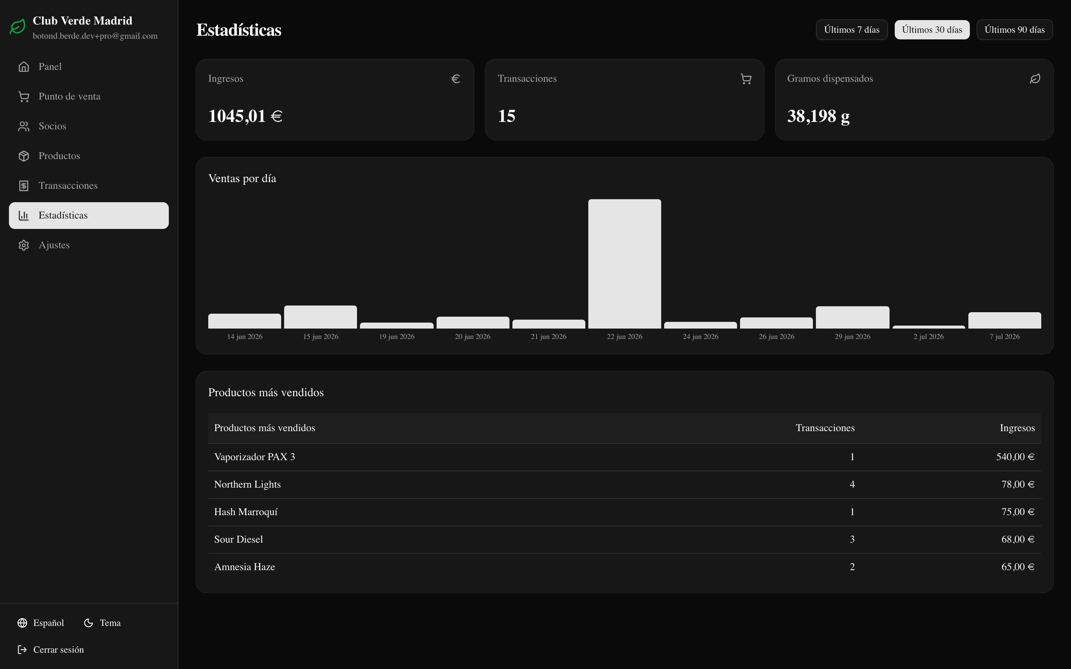Select the Últimos 30 días range
This screenshot has width=1071, height=669.
[x=932, y=30]
